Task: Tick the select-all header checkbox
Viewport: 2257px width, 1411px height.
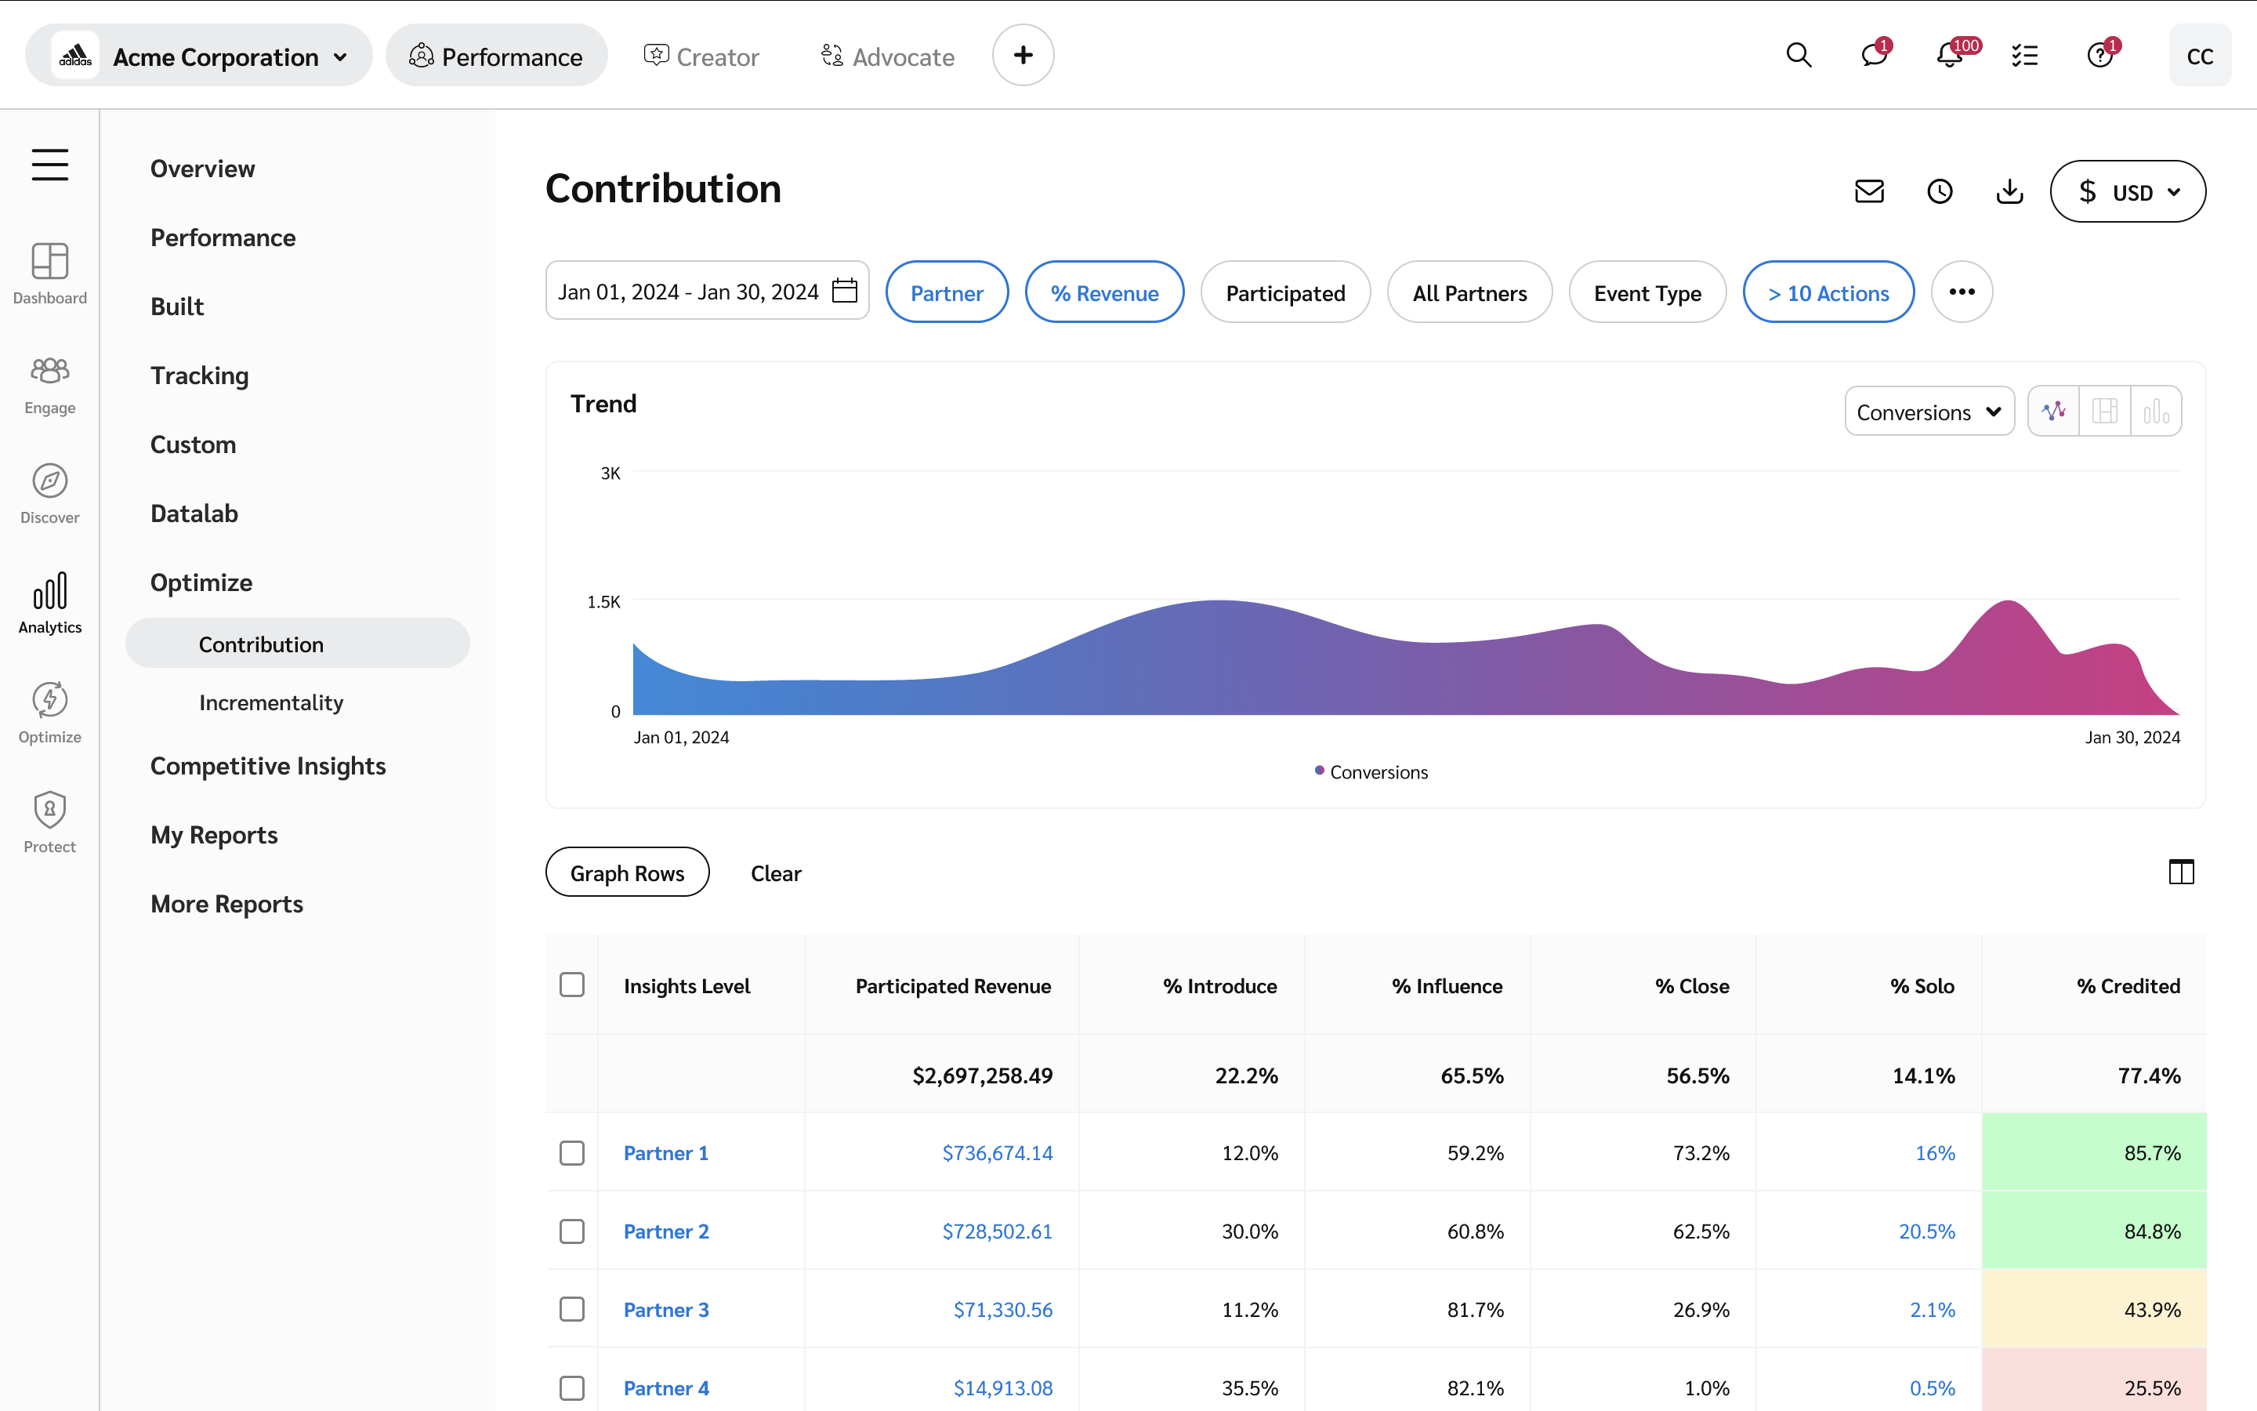Action: [572, 985]
